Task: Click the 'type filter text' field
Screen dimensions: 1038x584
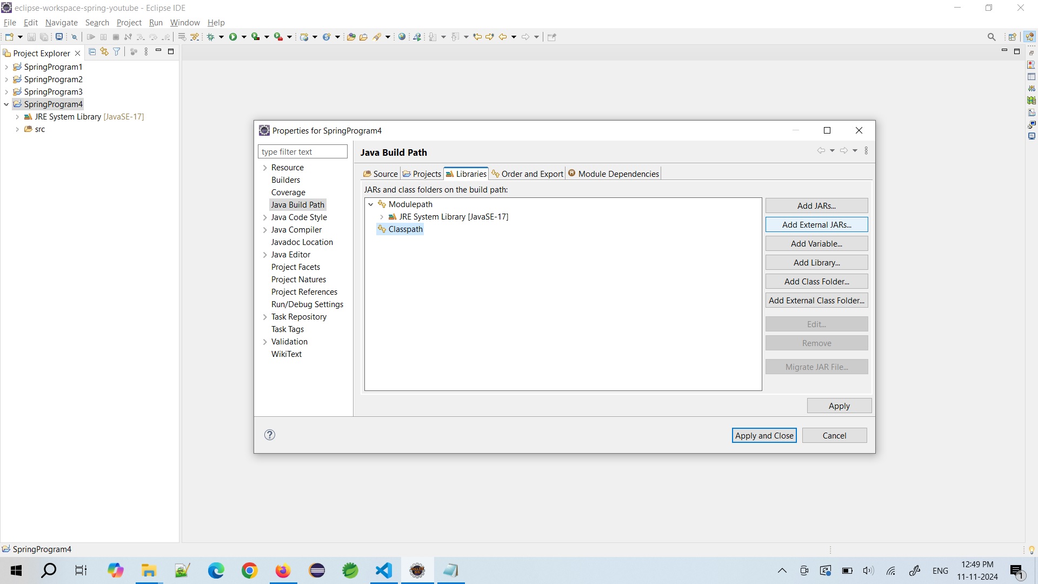Action: pyautogui.click(x=303, y=151)
